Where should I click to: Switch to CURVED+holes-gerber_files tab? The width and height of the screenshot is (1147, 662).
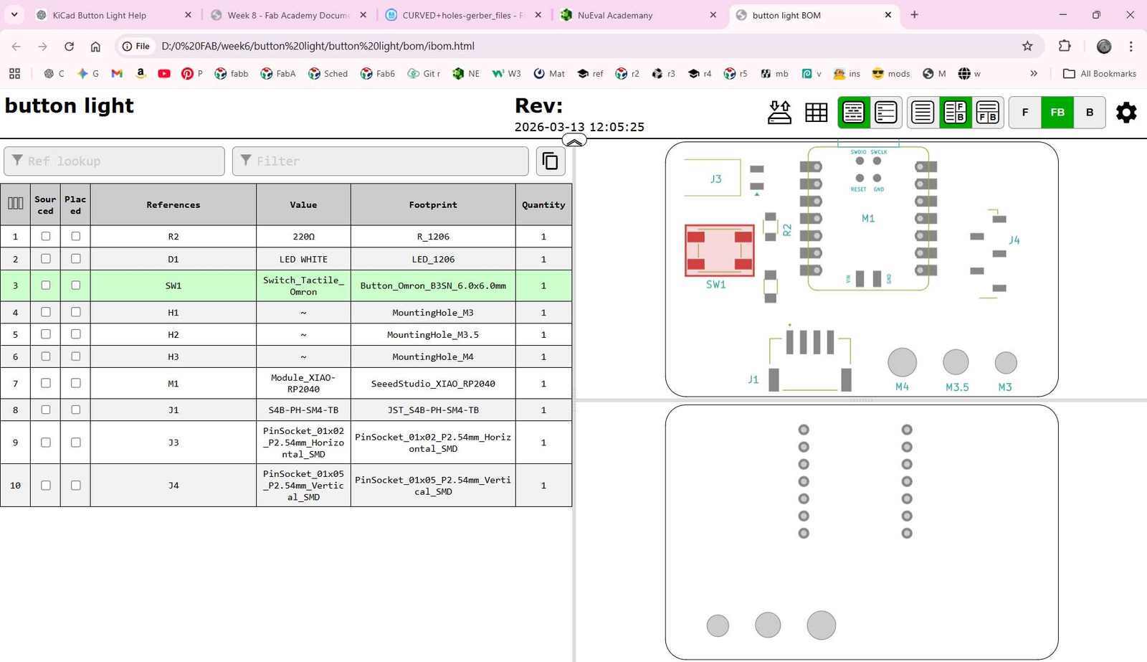click(465, 14)
